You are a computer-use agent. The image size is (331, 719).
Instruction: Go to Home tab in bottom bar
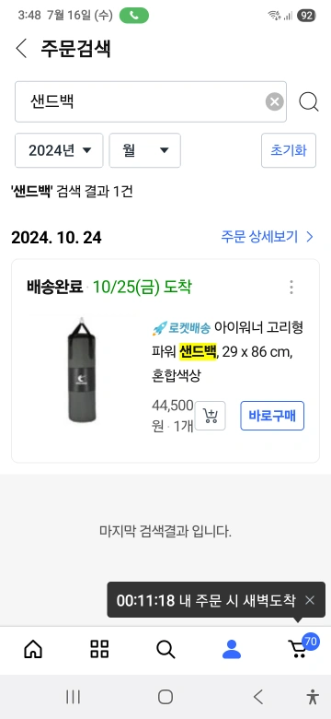point(33,649)
